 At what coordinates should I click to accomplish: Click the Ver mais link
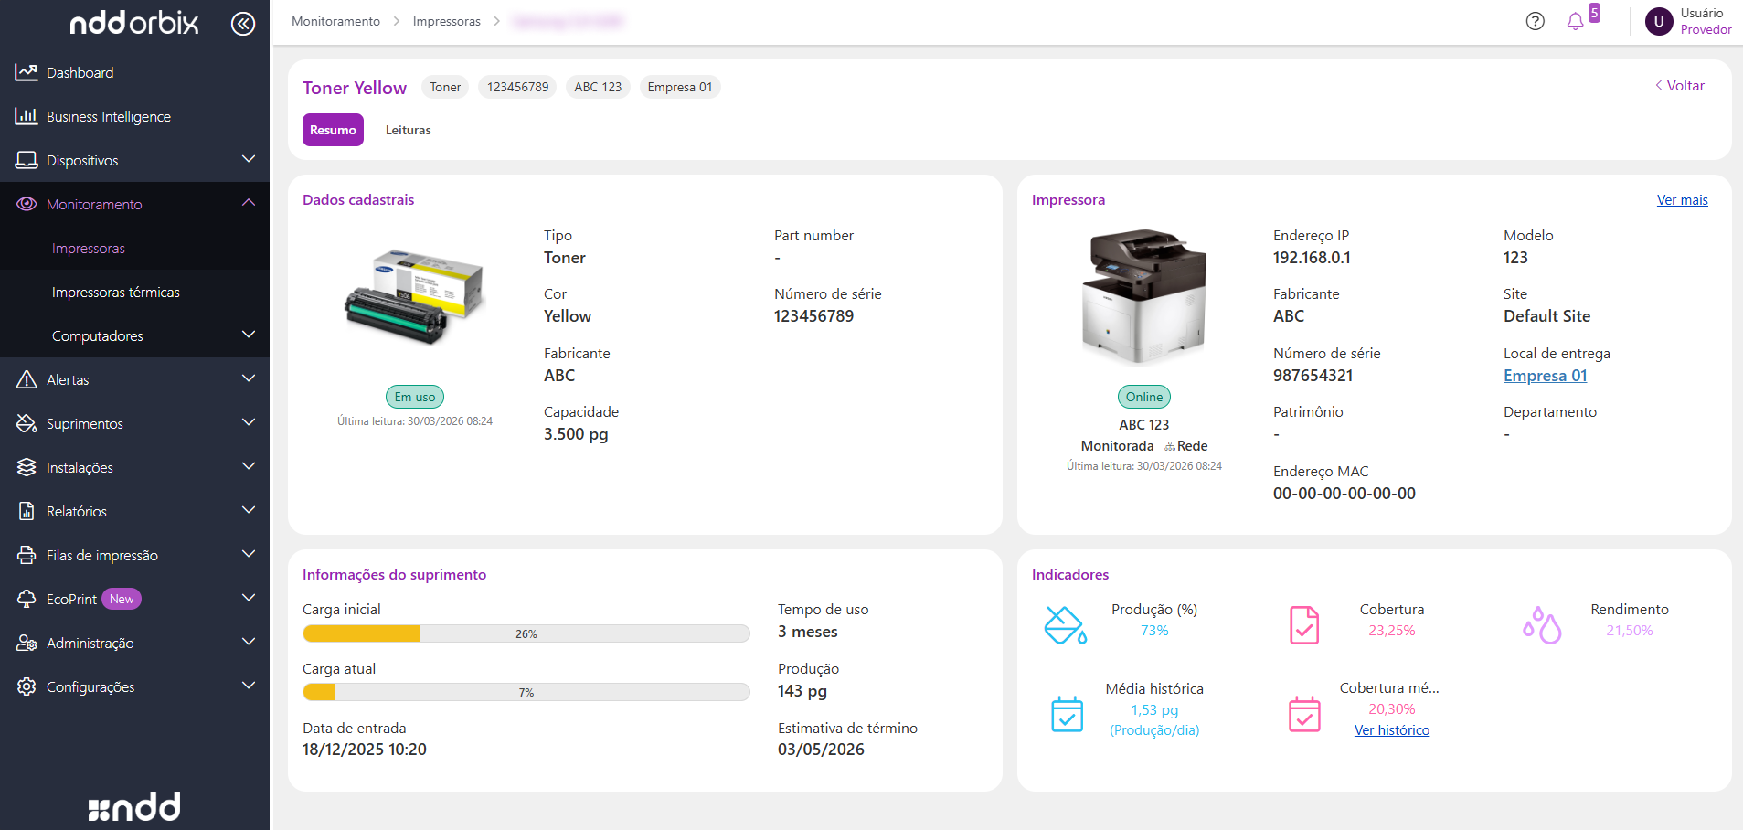(1681, 200)
